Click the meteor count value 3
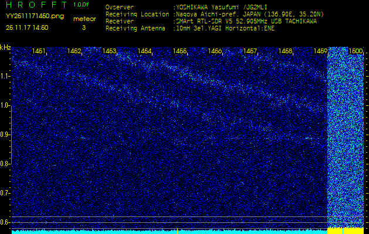 tap(83, 27)
